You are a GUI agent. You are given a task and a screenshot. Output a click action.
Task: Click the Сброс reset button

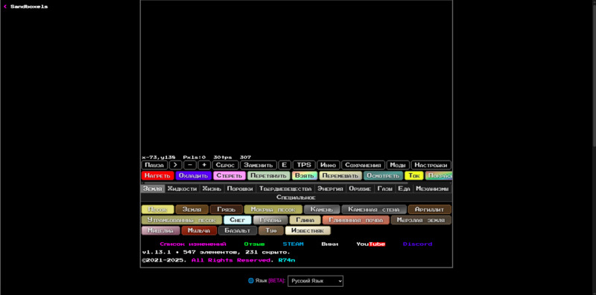pyautogui.click(x=226, y=165)
